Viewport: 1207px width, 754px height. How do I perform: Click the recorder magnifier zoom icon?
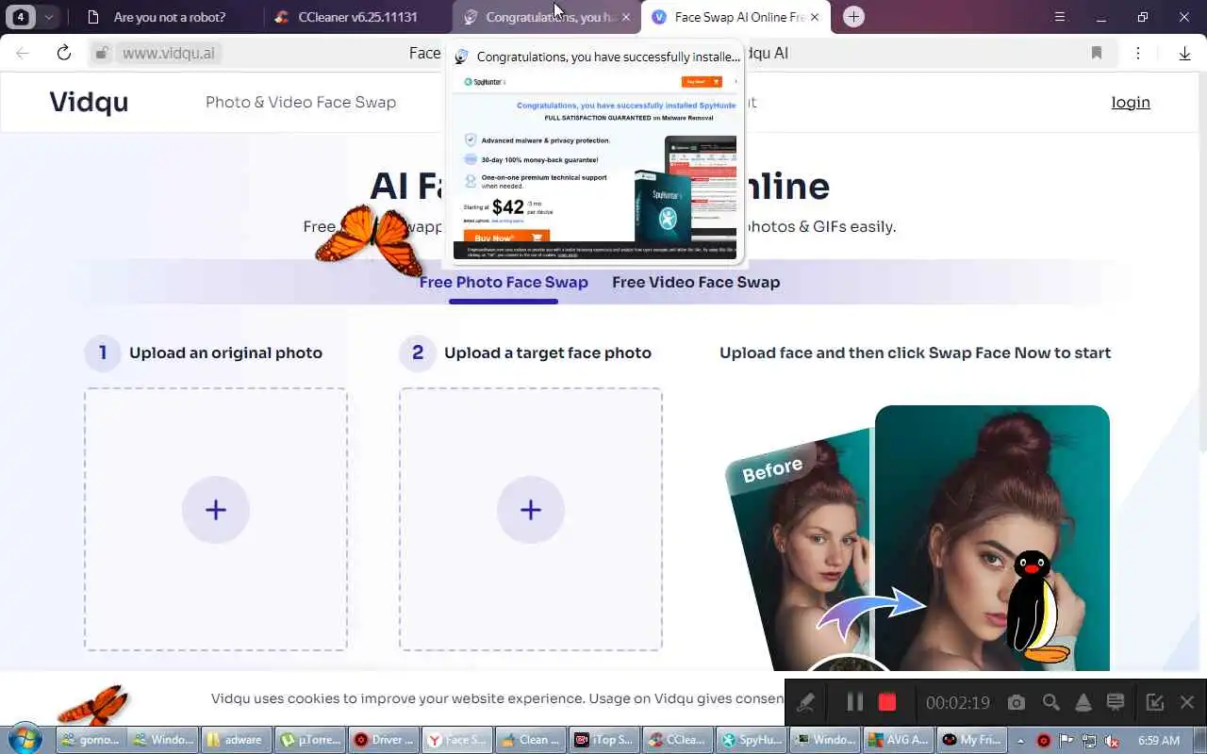point(1050,702)
